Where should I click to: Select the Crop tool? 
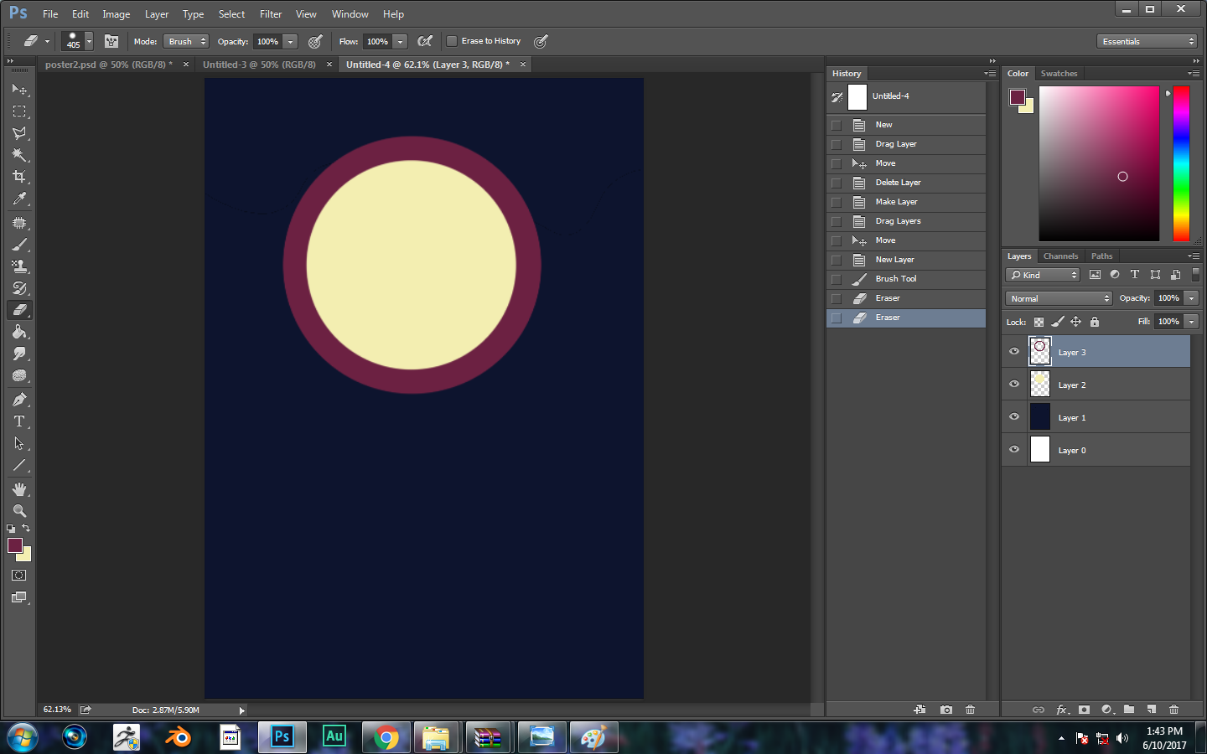point(19,177)
